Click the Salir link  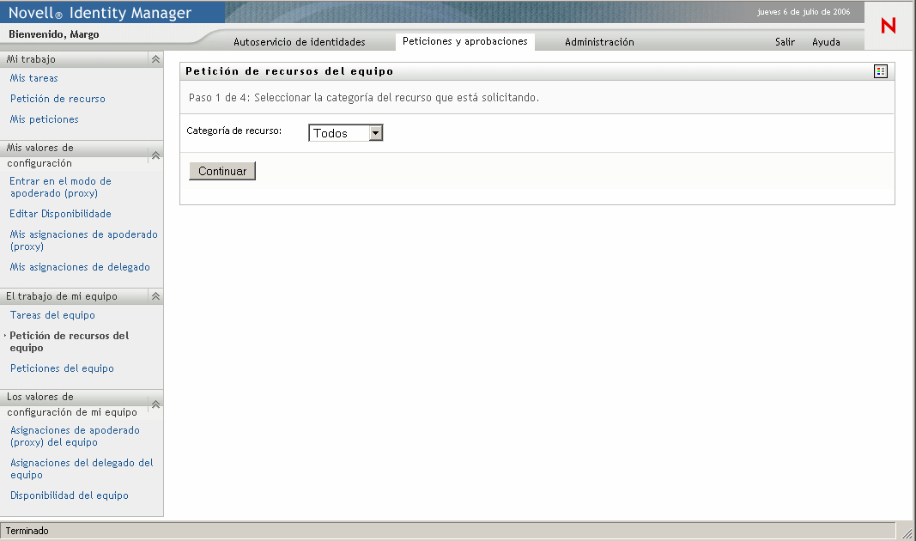[785, 42]
